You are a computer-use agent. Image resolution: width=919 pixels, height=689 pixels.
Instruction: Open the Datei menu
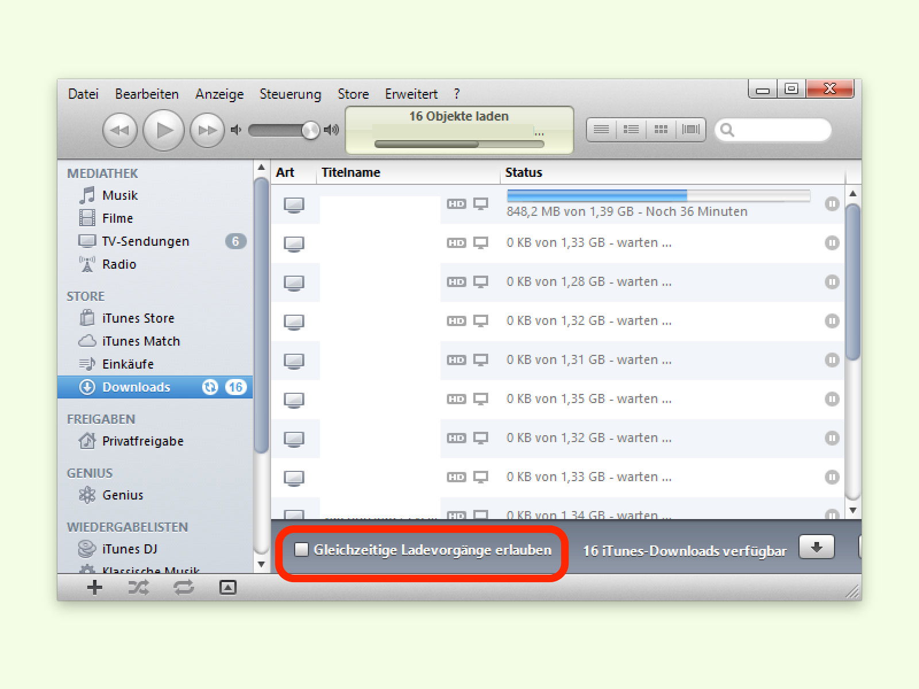(83, 94)
